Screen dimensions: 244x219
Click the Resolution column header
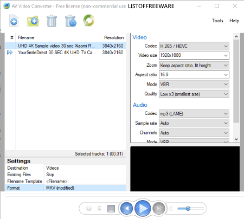pyautogui.click(x=113, y=37)
